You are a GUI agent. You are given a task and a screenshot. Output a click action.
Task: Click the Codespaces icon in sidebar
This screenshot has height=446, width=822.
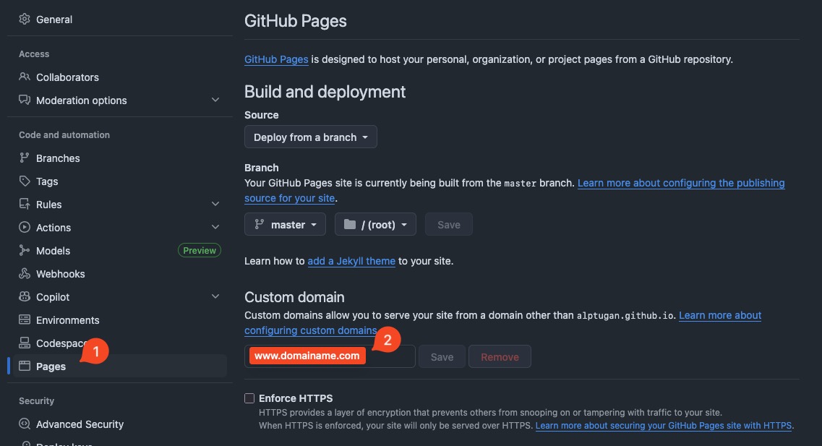click(x=24, y=343)
